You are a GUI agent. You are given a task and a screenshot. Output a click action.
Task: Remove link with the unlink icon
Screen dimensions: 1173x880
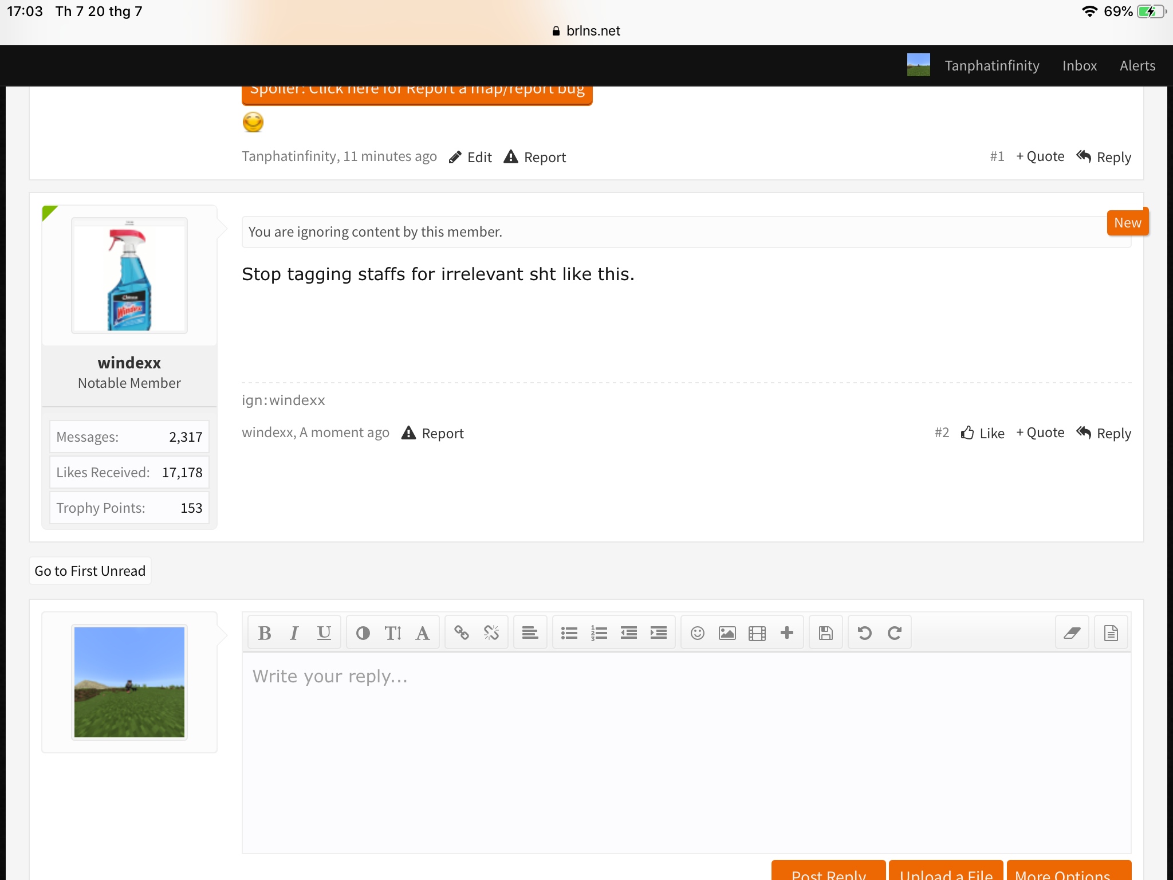[491, 632]
